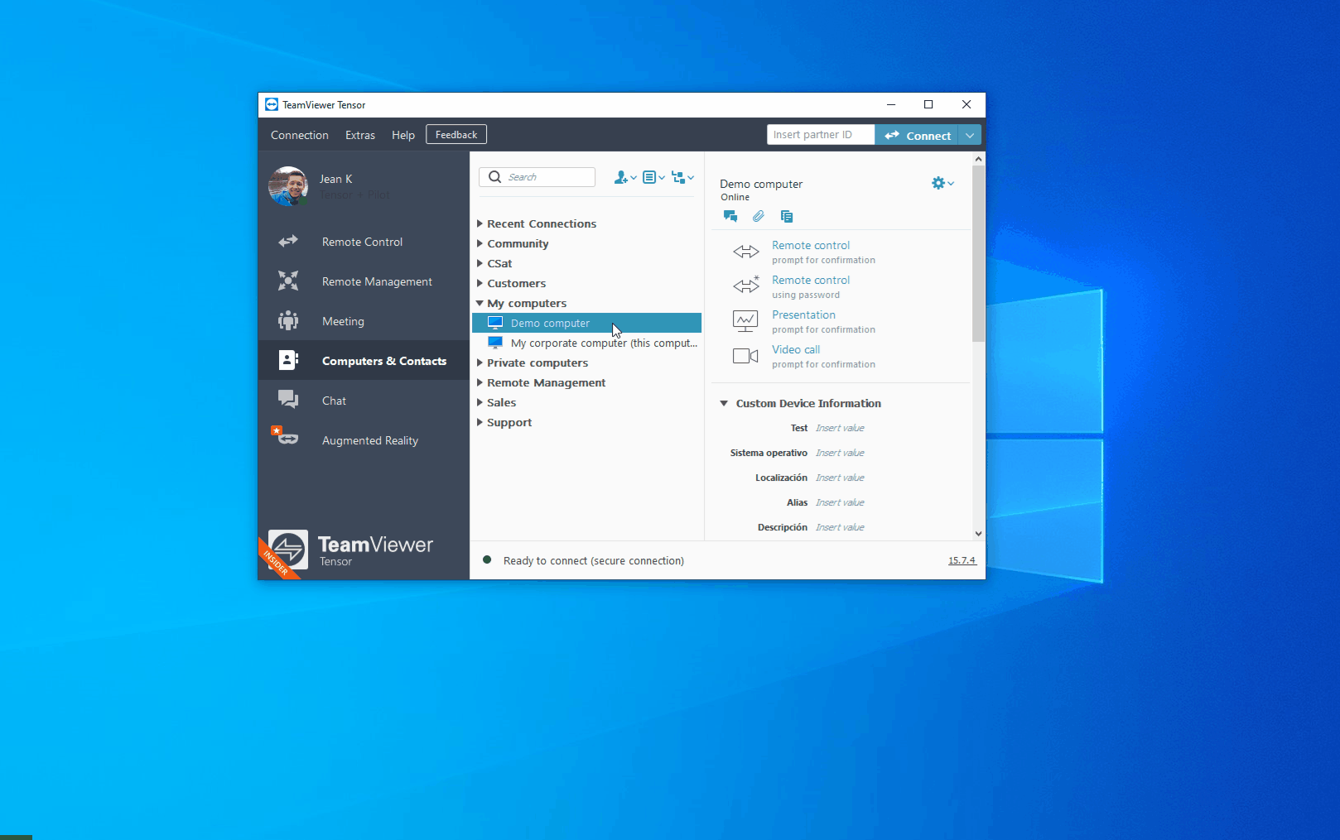
Task: Click the add contact icon
Action: click(x=624, y=177)
